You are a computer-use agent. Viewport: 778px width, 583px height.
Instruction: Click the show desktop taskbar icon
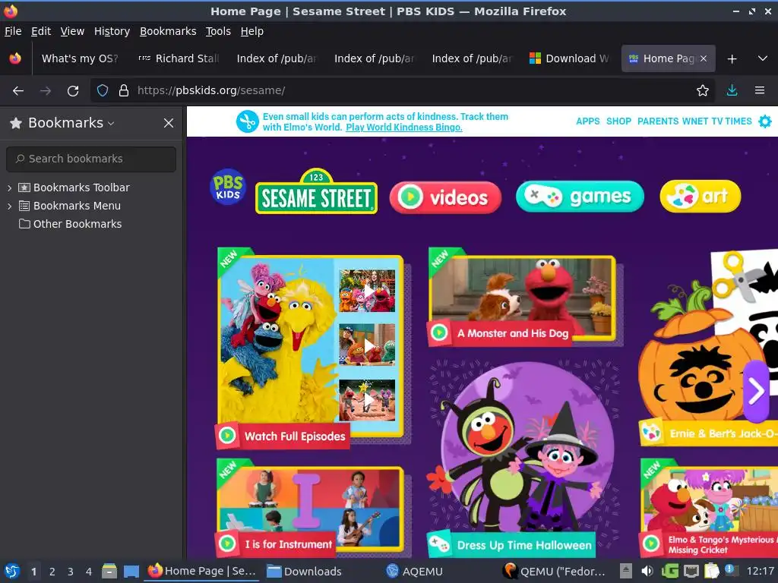tap(131, 571)
